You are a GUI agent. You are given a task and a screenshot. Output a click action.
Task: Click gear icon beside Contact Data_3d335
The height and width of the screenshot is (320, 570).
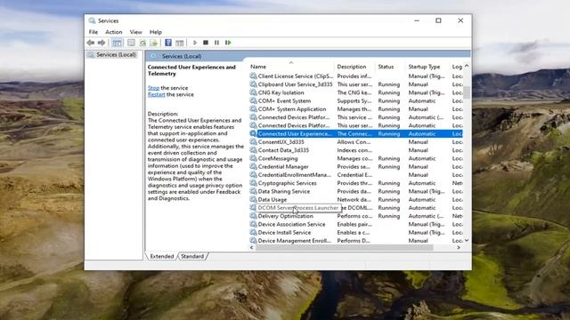253,150
